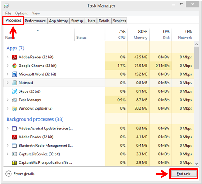Switch to the App history tab
This screenshot has height=184, width=202.
point(58,21)
